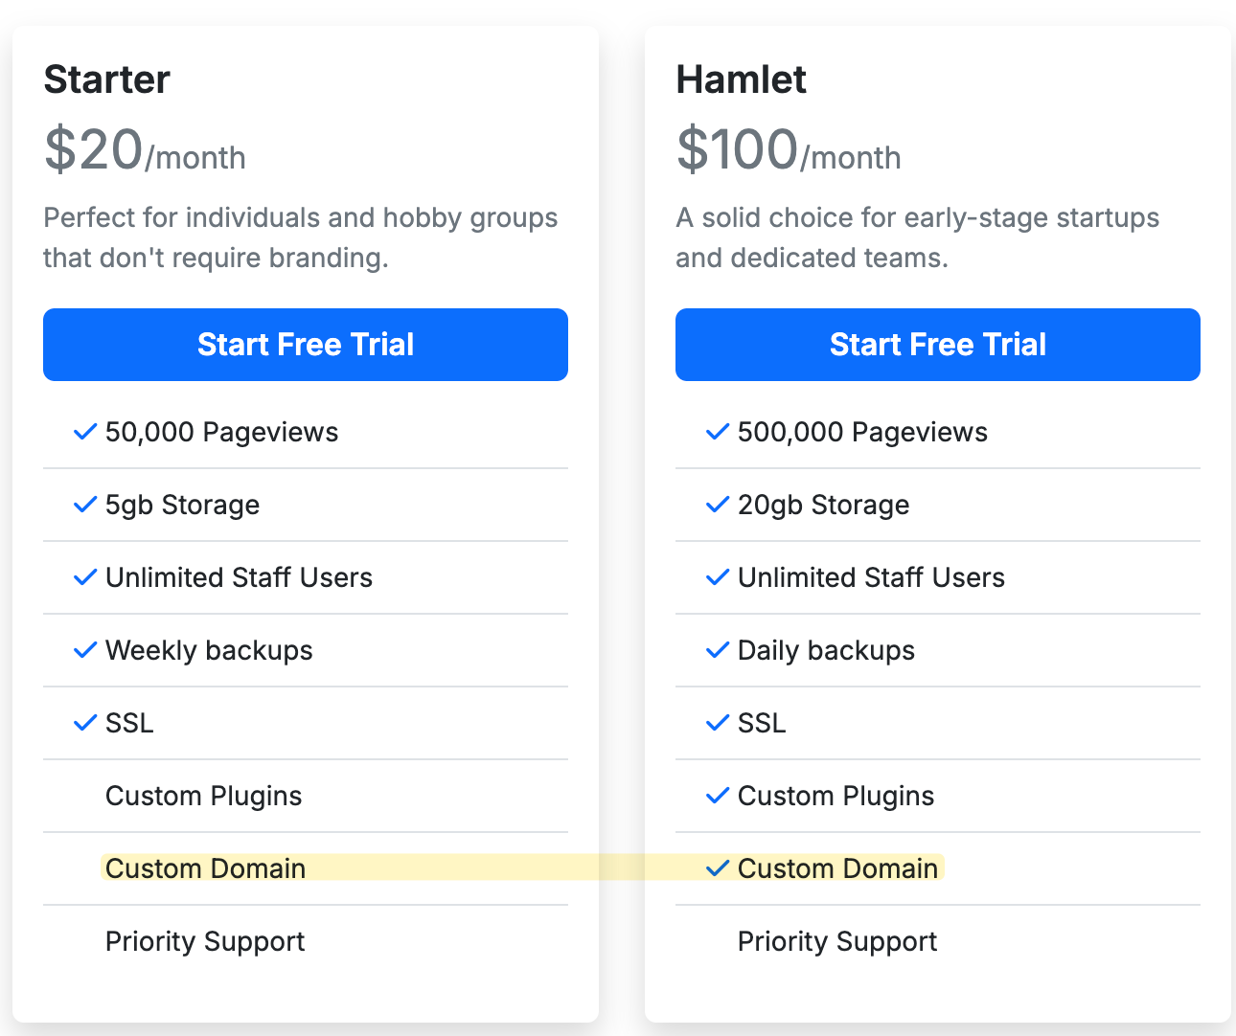
Task: Click checkmark beside Weekly backups
Action: (85, 650)
